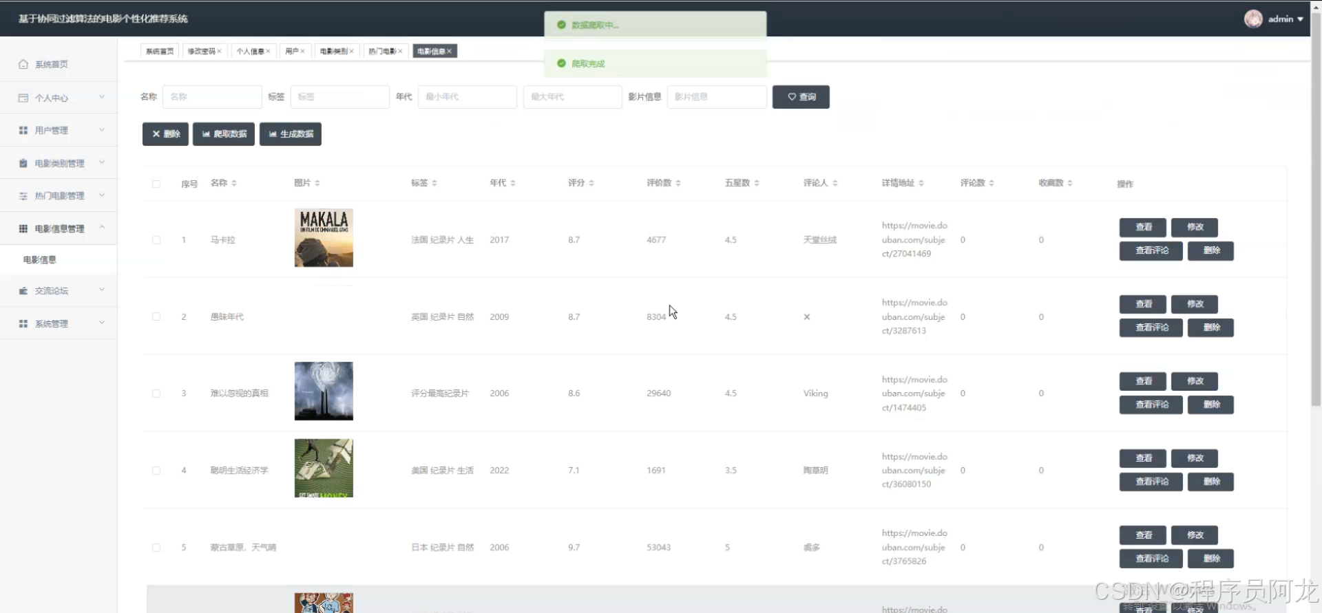The image size is (1322, 613).
Task: Click the 个人中心 sidebar icon
Action: (x=23, y=98)
